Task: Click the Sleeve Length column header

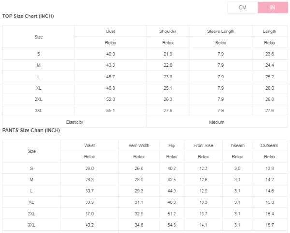Action: 220,31
